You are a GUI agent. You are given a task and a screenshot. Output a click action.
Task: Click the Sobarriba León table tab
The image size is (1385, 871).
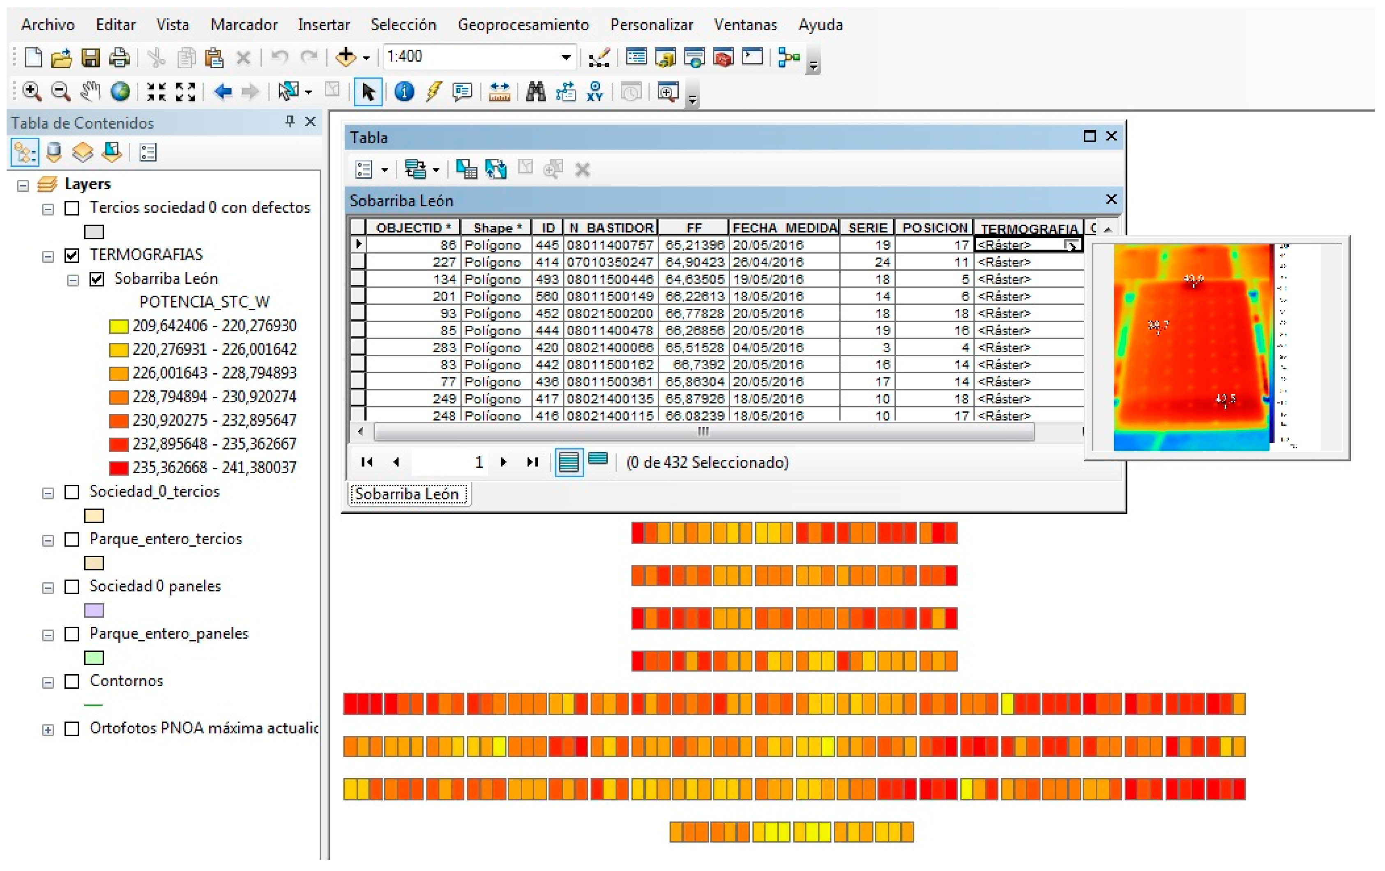410,494
